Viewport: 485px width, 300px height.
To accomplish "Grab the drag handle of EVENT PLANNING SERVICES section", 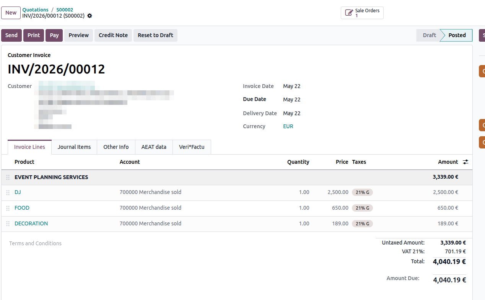I will tap(8, 178).
